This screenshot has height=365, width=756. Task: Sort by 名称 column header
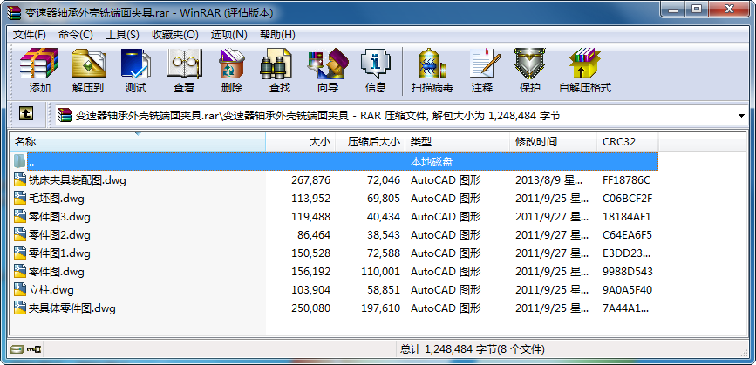point(138,142)
